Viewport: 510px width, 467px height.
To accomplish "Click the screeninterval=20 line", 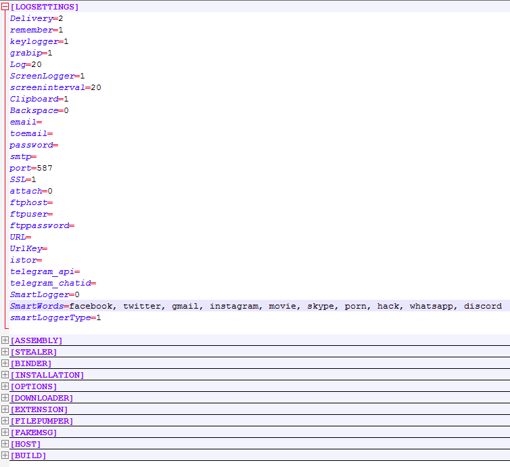I will coord(55,87).
